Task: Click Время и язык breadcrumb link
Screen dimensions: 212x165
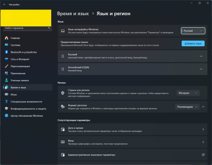Action: [73, 14]
